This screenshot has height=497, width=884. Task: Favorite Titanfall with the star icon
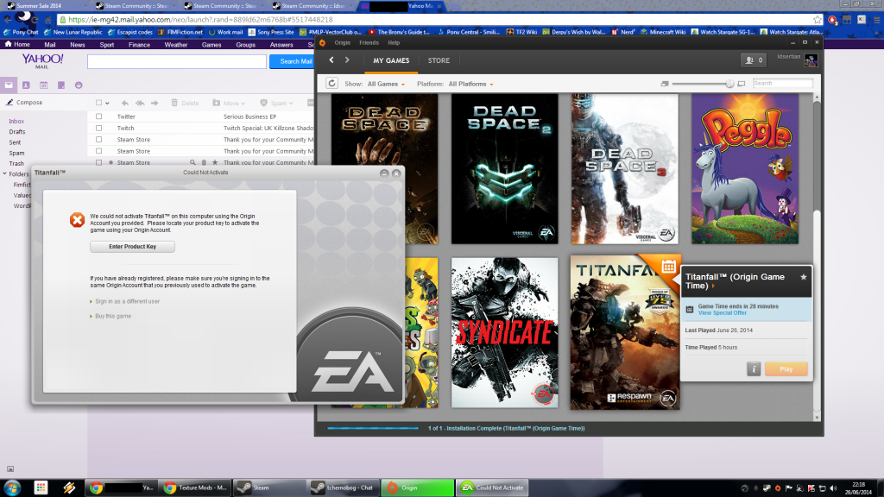(804, 277)
